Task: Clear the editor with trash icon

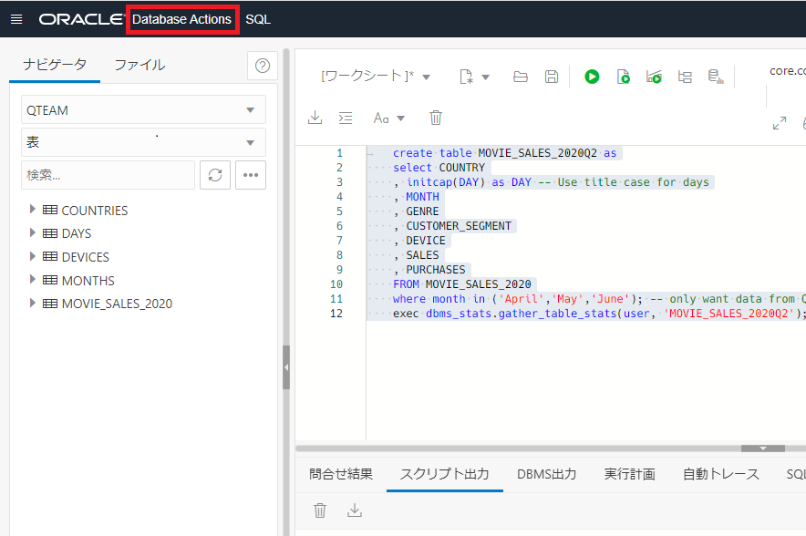Action: (436, 118)
